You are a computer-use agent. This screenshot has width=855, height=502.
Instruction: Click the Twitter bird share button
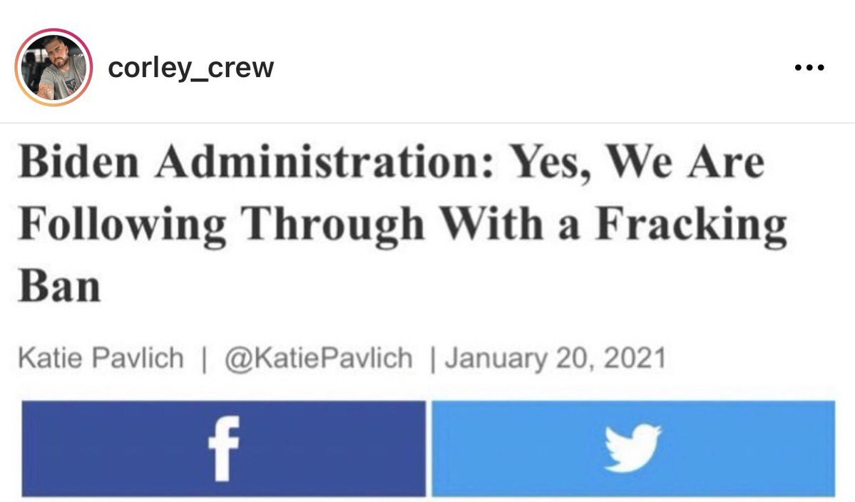(633, 449)
